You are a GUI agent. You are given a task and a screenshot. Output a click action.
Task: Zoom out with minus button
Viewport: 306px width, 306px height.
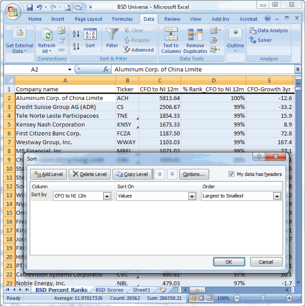[x=237, y=298]
